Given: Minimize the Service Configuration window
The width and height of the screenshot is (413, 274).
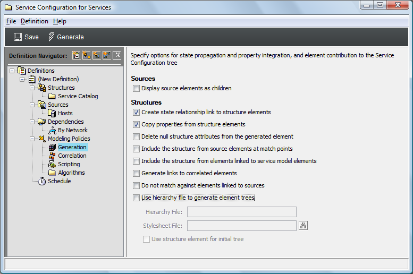Looking at the screenshot, I should tap(367, 5).
